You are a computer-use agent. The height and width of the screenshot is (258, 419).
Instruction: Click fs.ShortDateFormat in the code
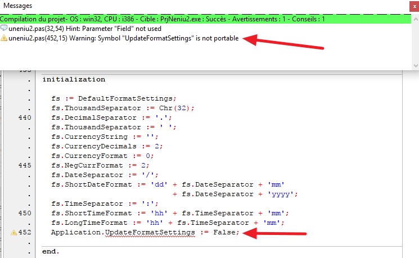[92, 184]
